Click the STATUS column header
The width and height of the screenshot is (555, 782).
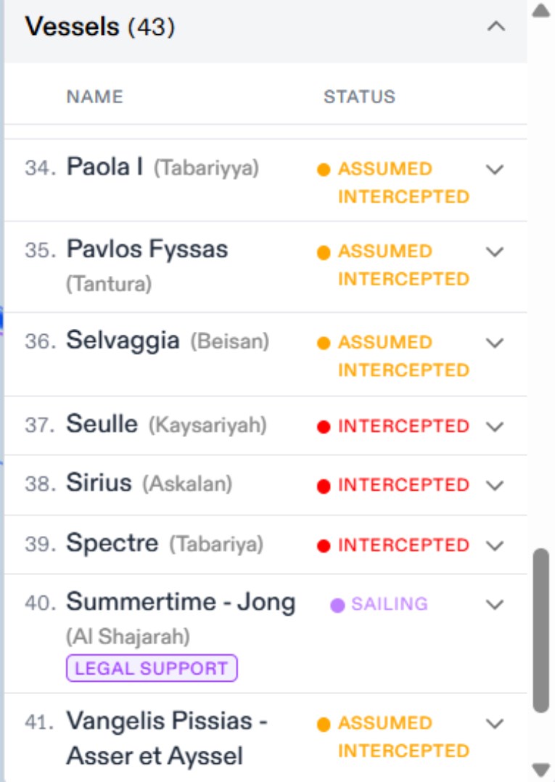359,97
